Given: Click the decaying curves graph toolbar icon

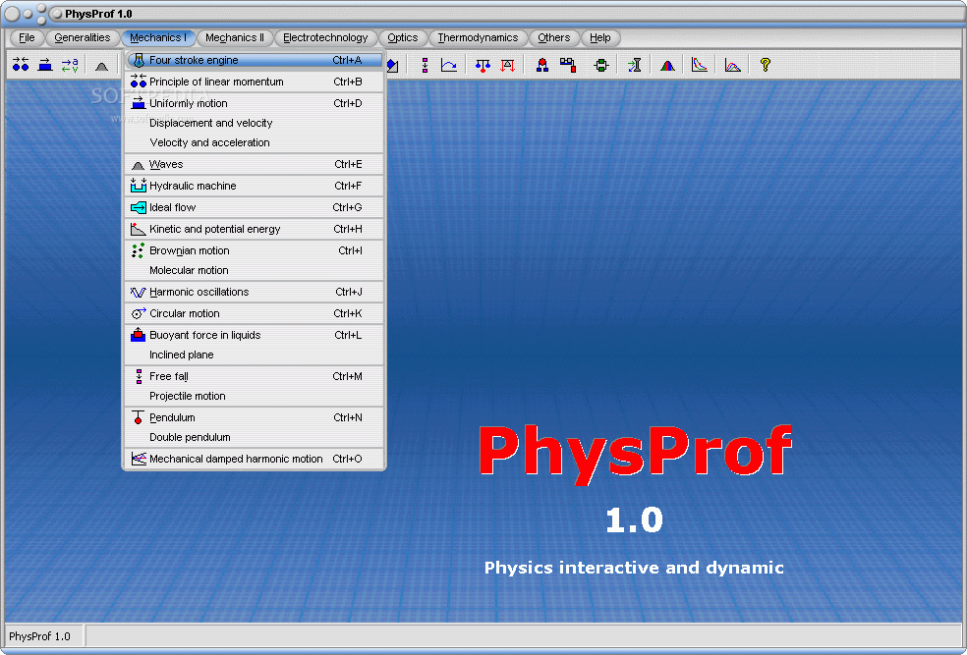Looking at the screenshot, I should (x=700, y=65).
